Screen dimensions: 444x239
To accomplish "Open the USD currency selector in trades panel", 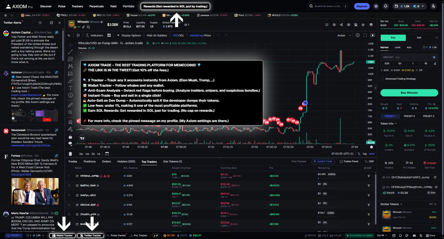I will pyautogui.click(x=370, y=161).
